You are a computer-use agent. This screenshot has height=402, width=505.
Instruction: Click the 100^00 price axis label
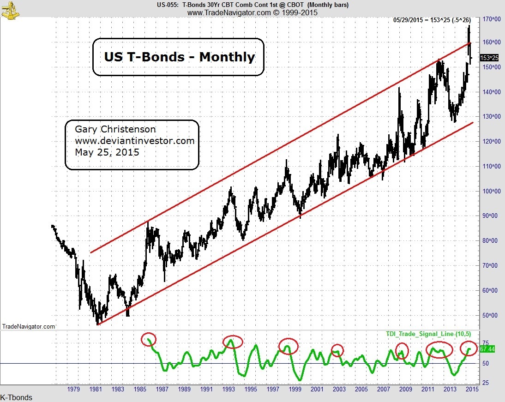click(x=492, y=191)
